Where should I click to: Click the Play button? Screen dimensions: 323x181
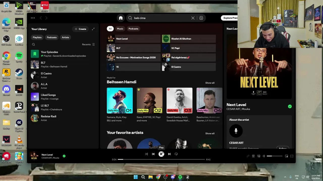(161, 154)
